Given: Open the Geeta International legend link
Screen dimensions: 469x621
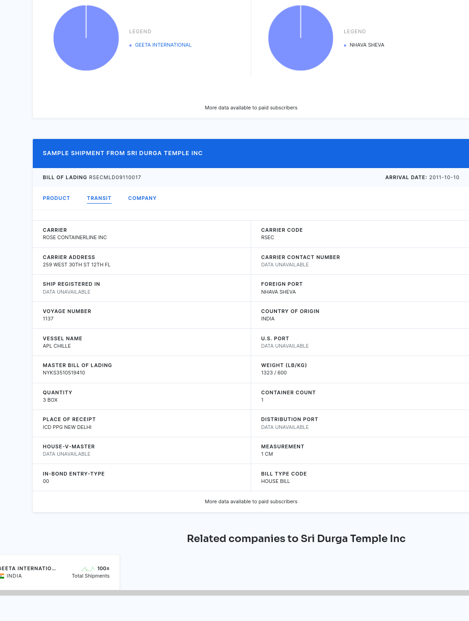Looking at the screenshot, I should [x=163, y=45].
